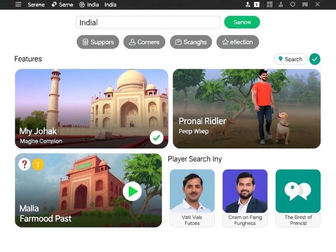Open the location pin on Search button
Viewport: 336px width, 252px height.
click(280, 59)
